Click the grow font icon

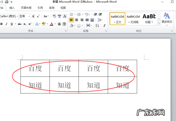click(x=33, y=16)
